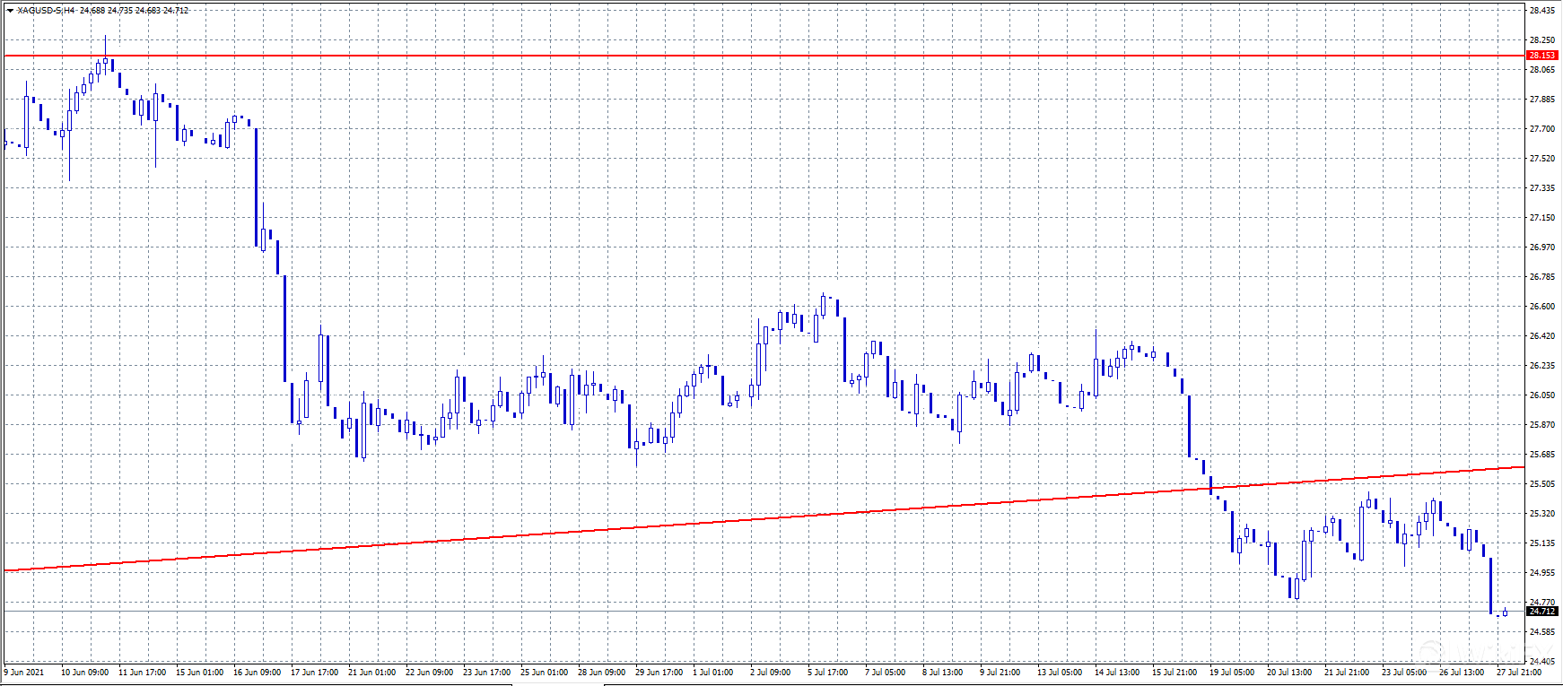Click the 17 Jun 17:00 time label
This screenshot has width=1563, height=686.
pos(315,672)
